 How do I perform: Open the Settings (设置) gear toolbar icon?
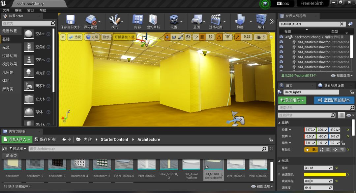[174, 20]
